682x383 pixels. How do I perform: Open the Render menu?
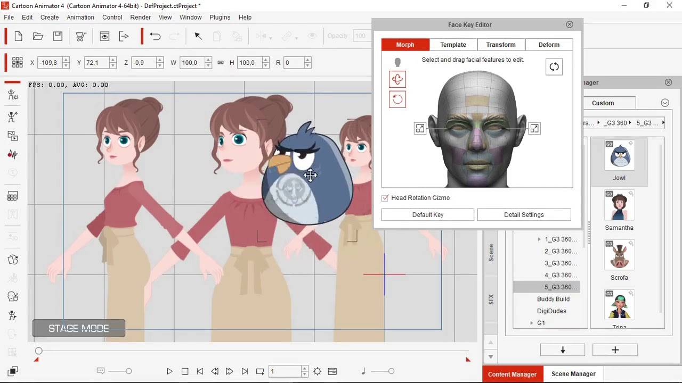[x=141, y=17]
